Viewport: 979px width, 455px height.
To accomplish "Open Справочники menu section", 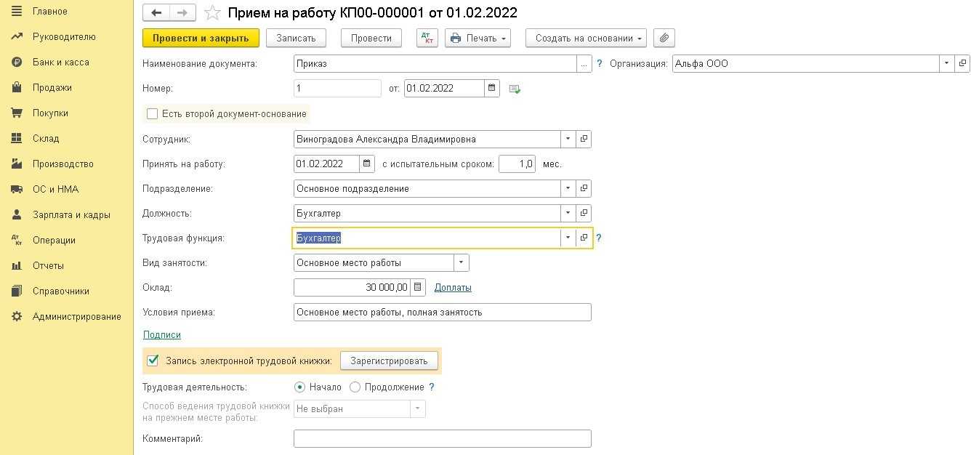I will pos(61,291).
